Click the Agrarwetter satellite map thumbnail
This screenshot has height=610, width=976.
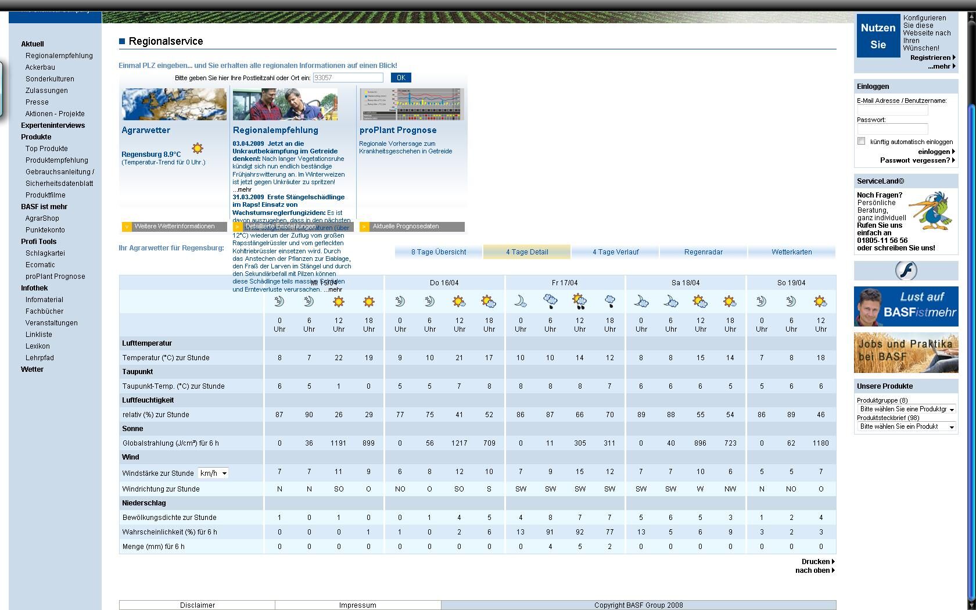coord(174,104)
